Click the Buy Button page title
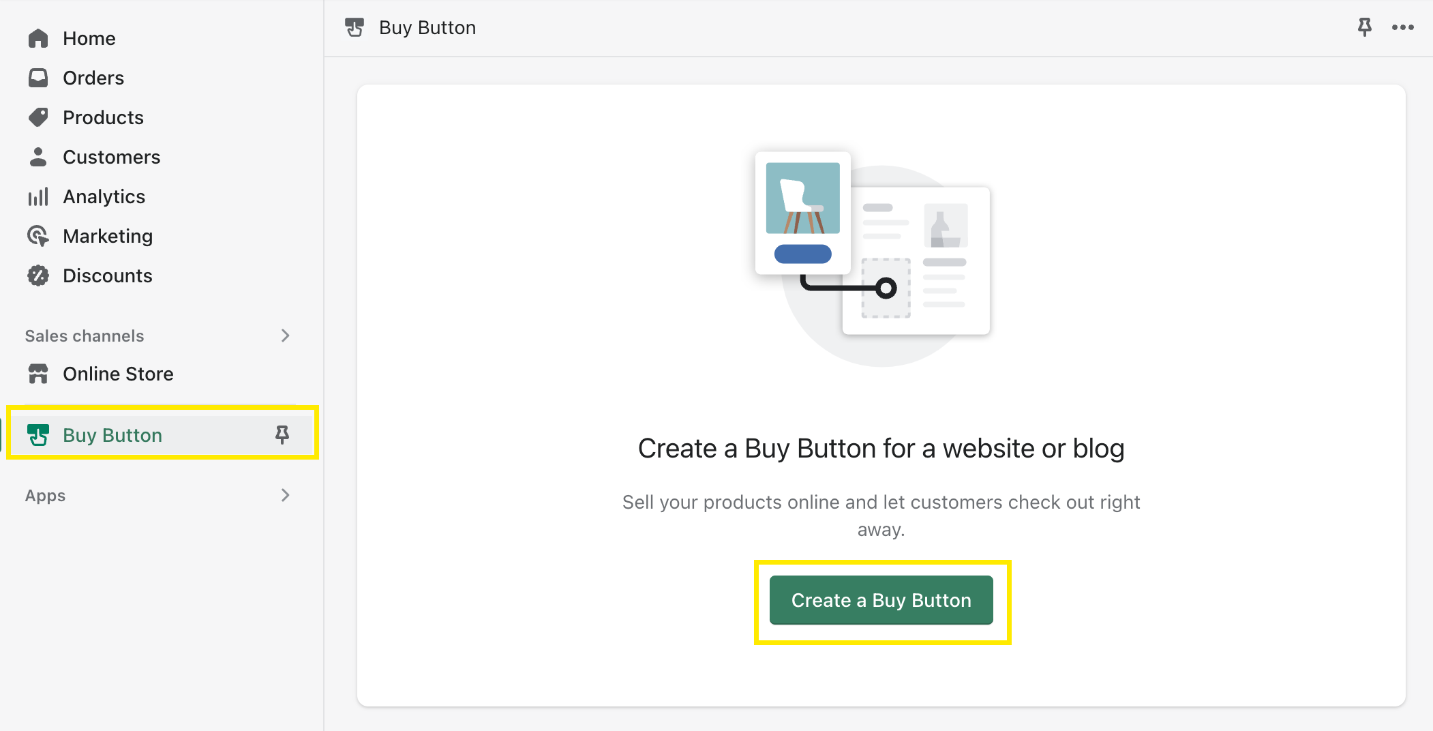The height and width of the screenshot is (731, 1433). (427, 27)
